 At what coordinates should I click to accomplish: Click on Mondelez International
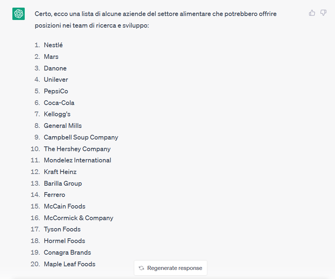[77, 160]
